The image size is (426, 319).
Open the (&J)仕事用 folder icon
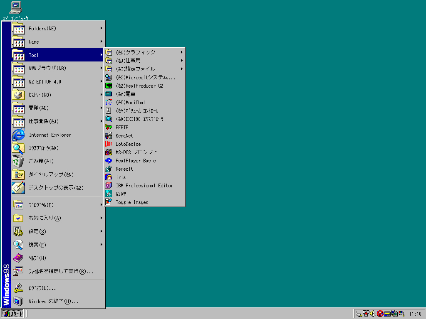click(x=109, y=61)
